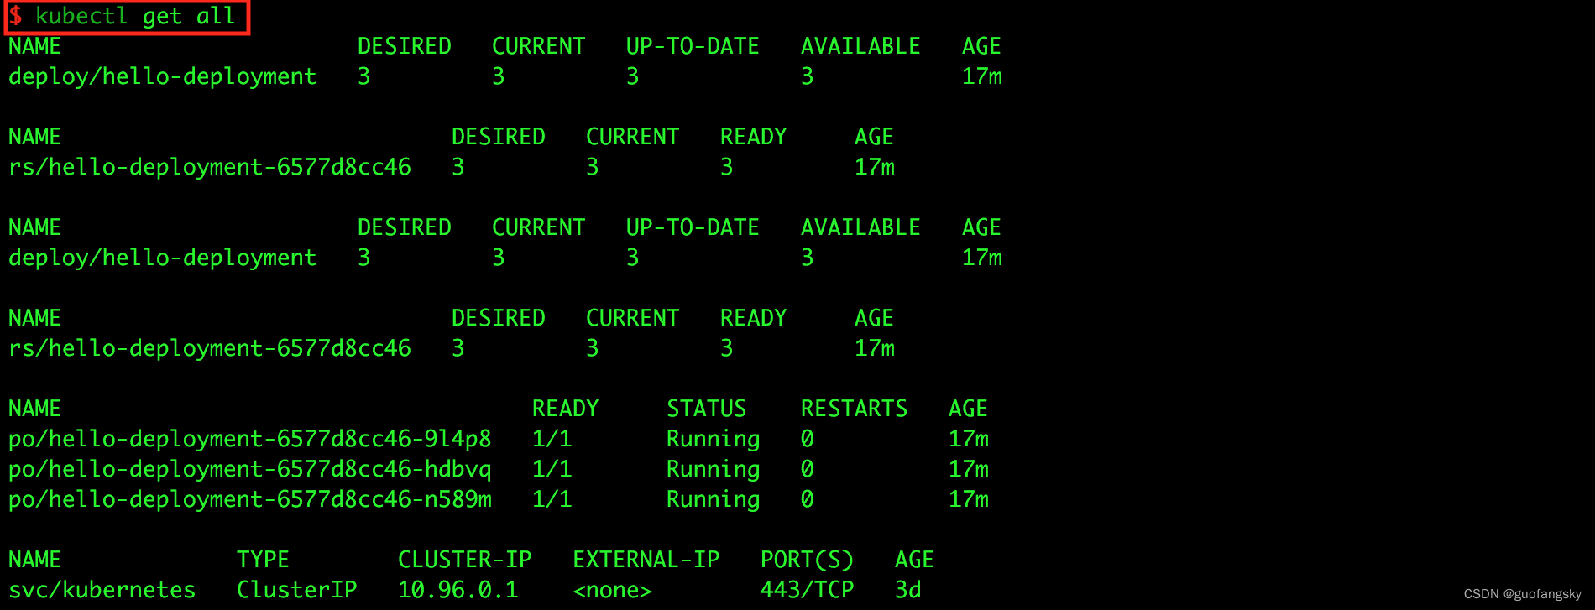The width and height of the screenshot is (1595, 610).
Task: Click the NAME header above the pod list
Action: click(x=35, y=409)
